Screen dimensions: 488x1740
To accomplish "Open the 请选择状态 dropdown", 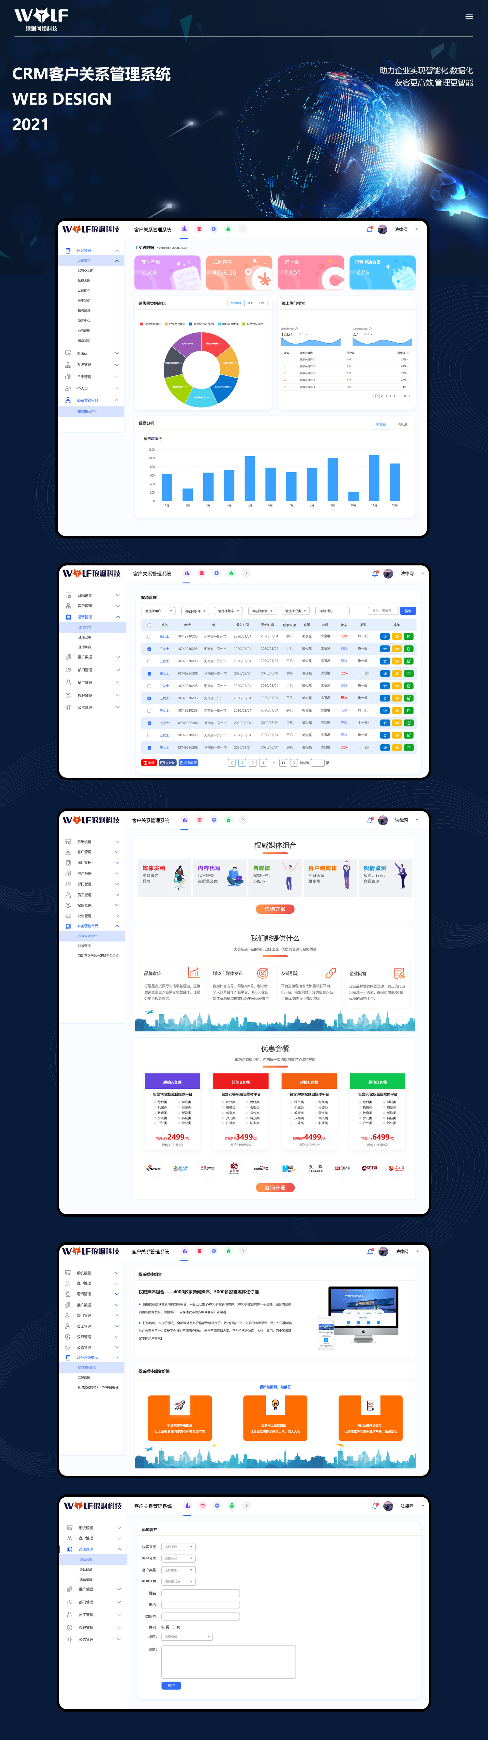I will coord(229,611).
